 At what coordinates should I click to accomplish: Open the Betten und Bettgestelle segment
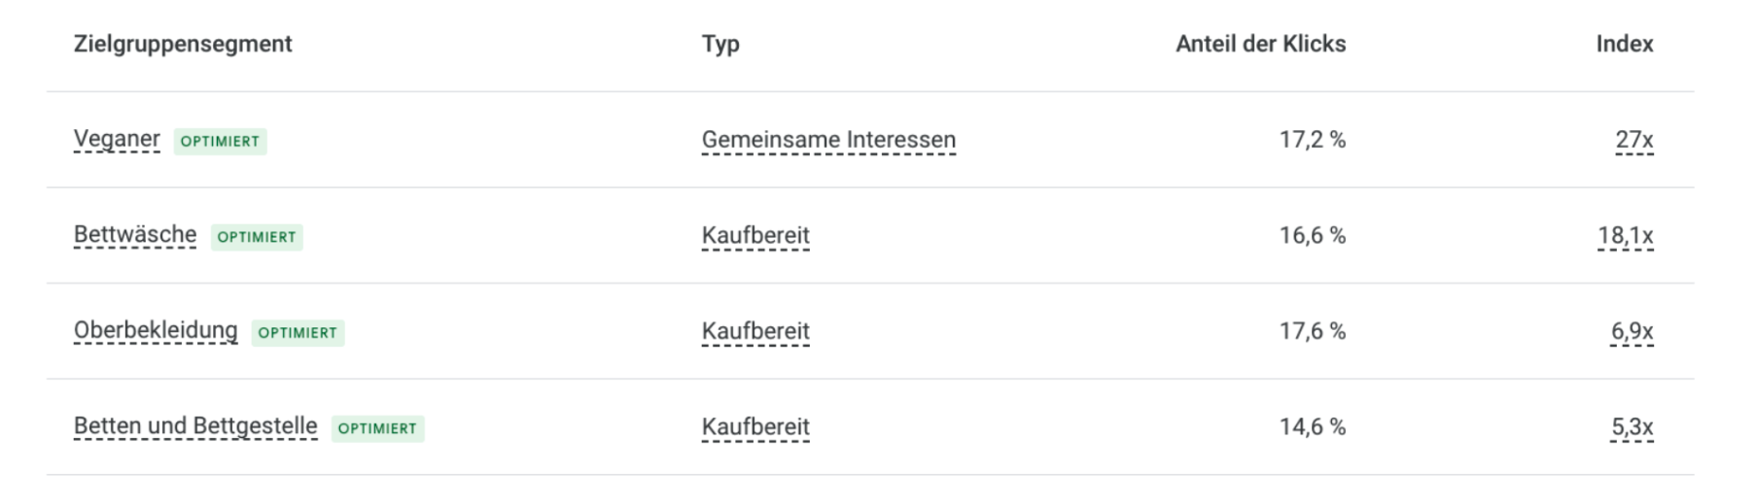click(195, 426)
